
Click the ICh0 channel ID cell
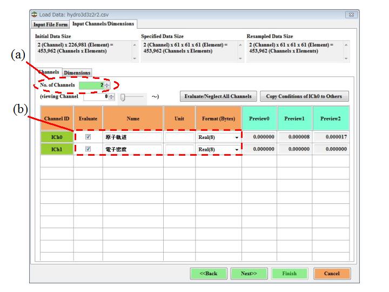57,137
